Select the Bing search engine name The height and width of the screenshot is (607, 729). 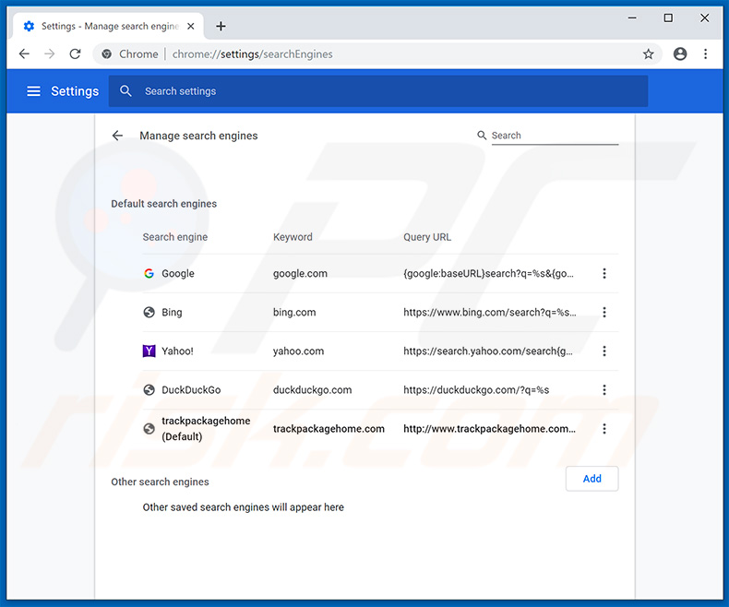(172, 313)
